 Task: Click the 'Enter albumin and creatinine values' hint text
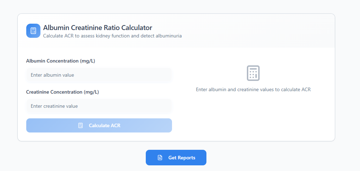(253, 90)
